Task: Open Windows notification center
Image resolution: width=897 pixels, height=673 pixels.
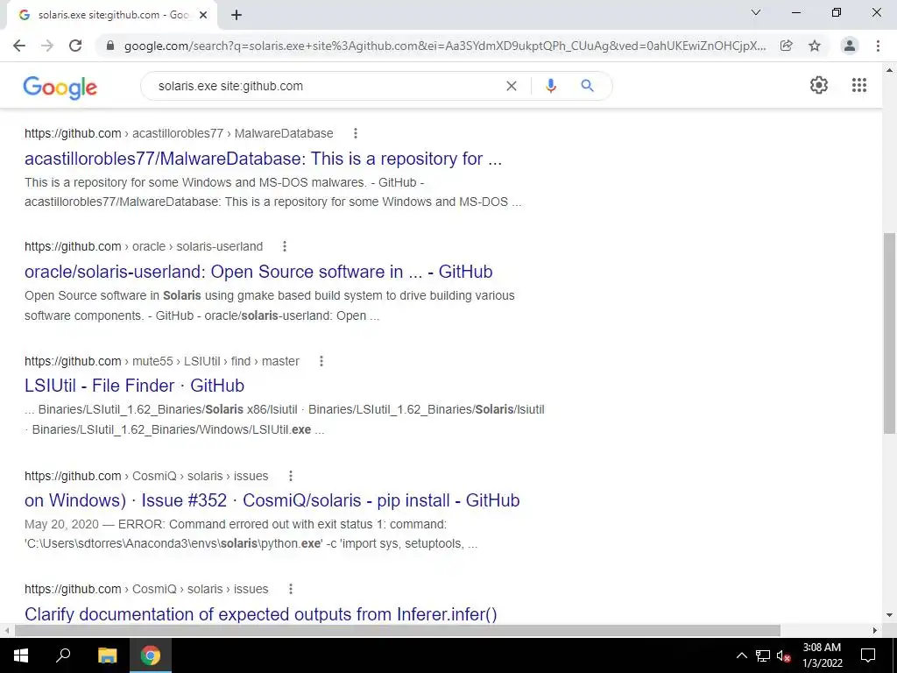Action: click(x=868, y=655)
